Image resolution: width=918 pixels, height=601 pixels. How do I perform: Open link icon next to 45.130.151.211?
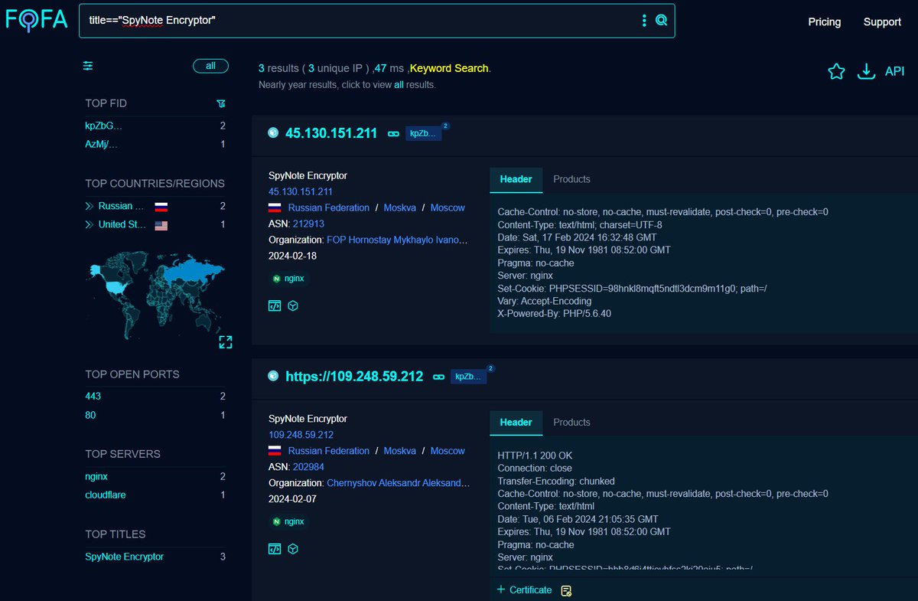(393, 133)
